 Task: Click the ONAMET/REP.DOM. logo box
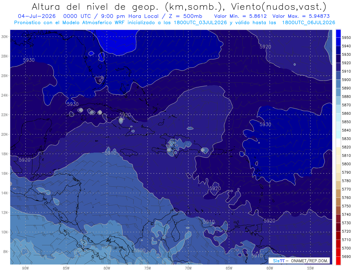[299, 261]
